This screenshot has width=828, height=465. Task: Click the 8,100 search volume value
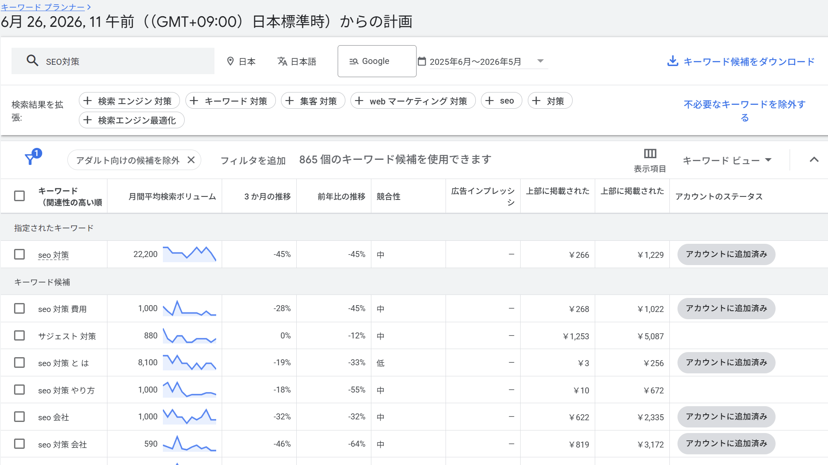pos(148,362)
